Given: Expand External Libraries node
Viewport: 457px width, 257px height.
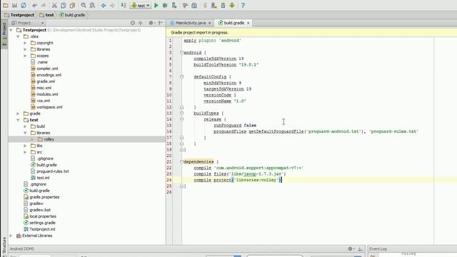Looking at the screenshot, I should pos(11,236).
